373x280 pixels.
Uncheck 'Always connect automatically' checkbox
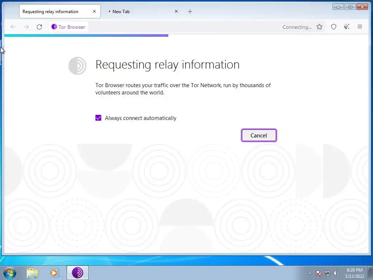(98, 118)
